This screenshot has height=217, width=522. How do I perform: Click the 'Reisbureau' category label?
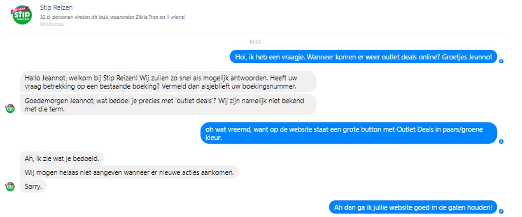(52, 24)
